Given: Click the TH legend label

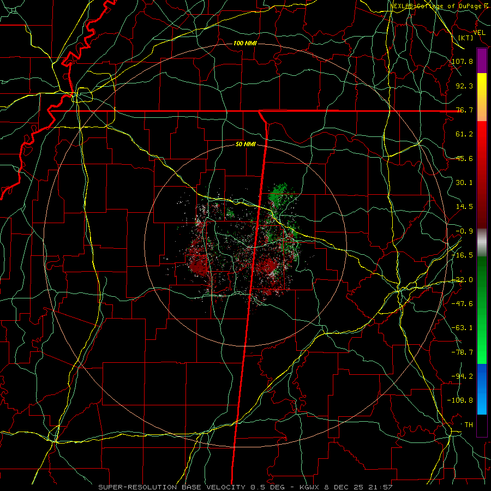Looking at the screenshot, I should tap(469, 425).
